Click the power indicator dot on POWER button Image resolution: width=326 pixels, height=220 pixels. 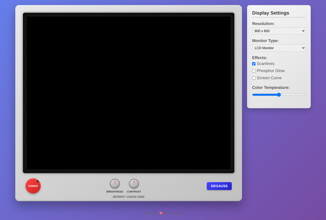click(37, 181)
